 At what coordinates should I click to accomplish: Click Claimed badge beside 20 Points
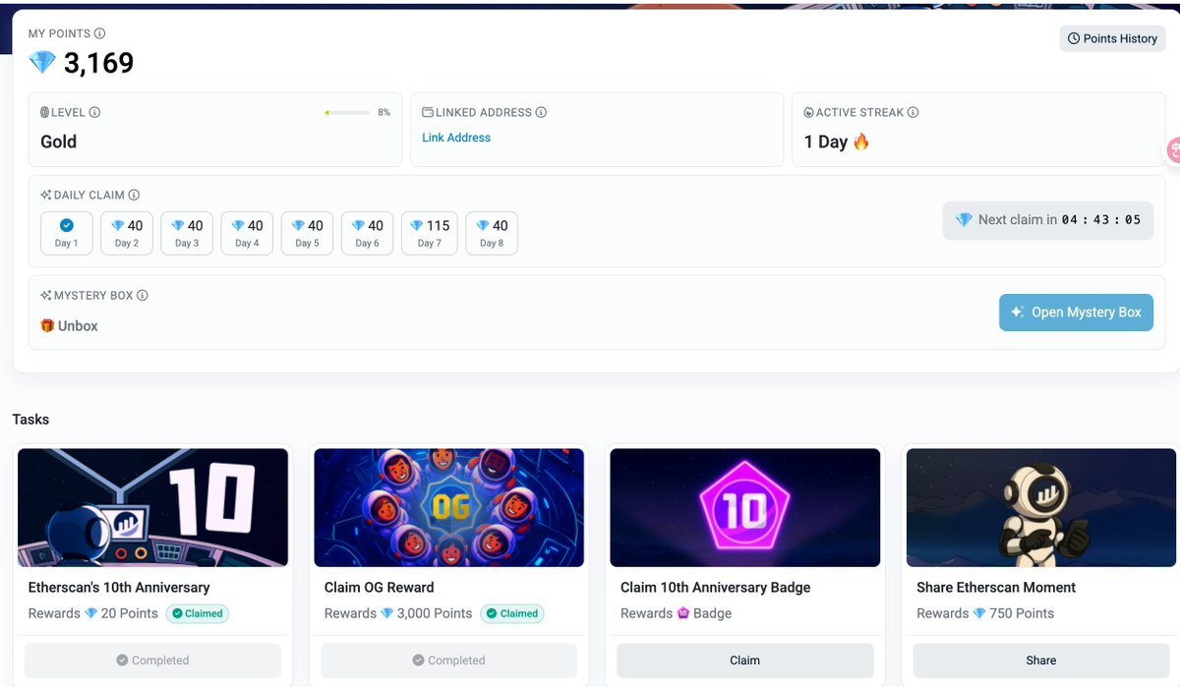197,613
